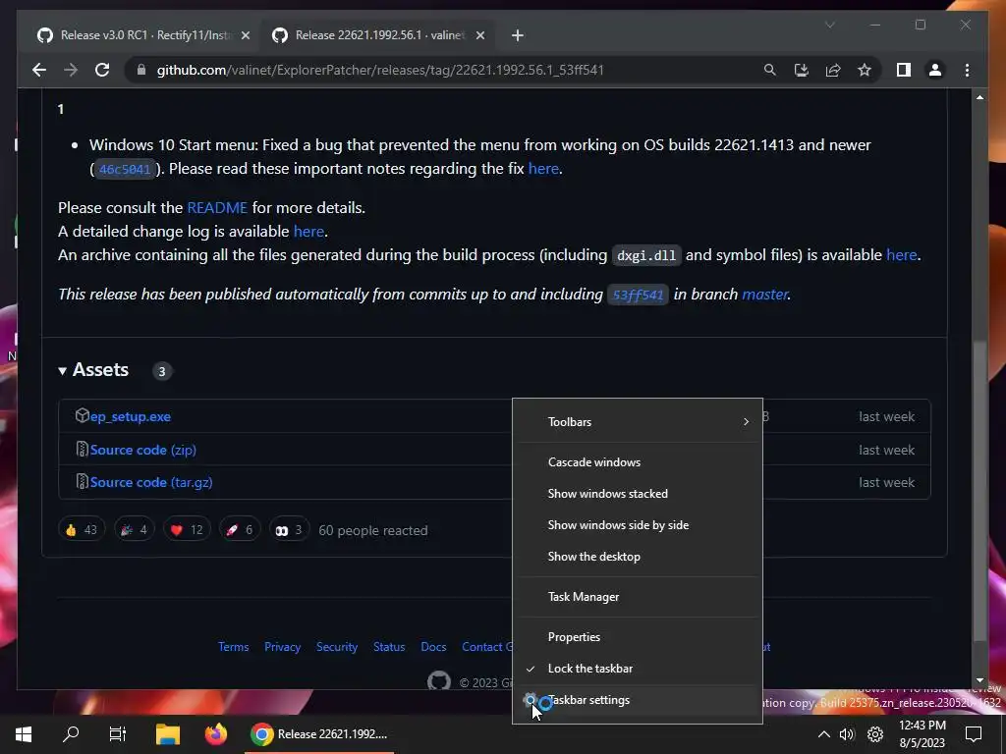Open the Windows Start button
This screenshot has height=754, width=1006.
(x=24, y=734)
